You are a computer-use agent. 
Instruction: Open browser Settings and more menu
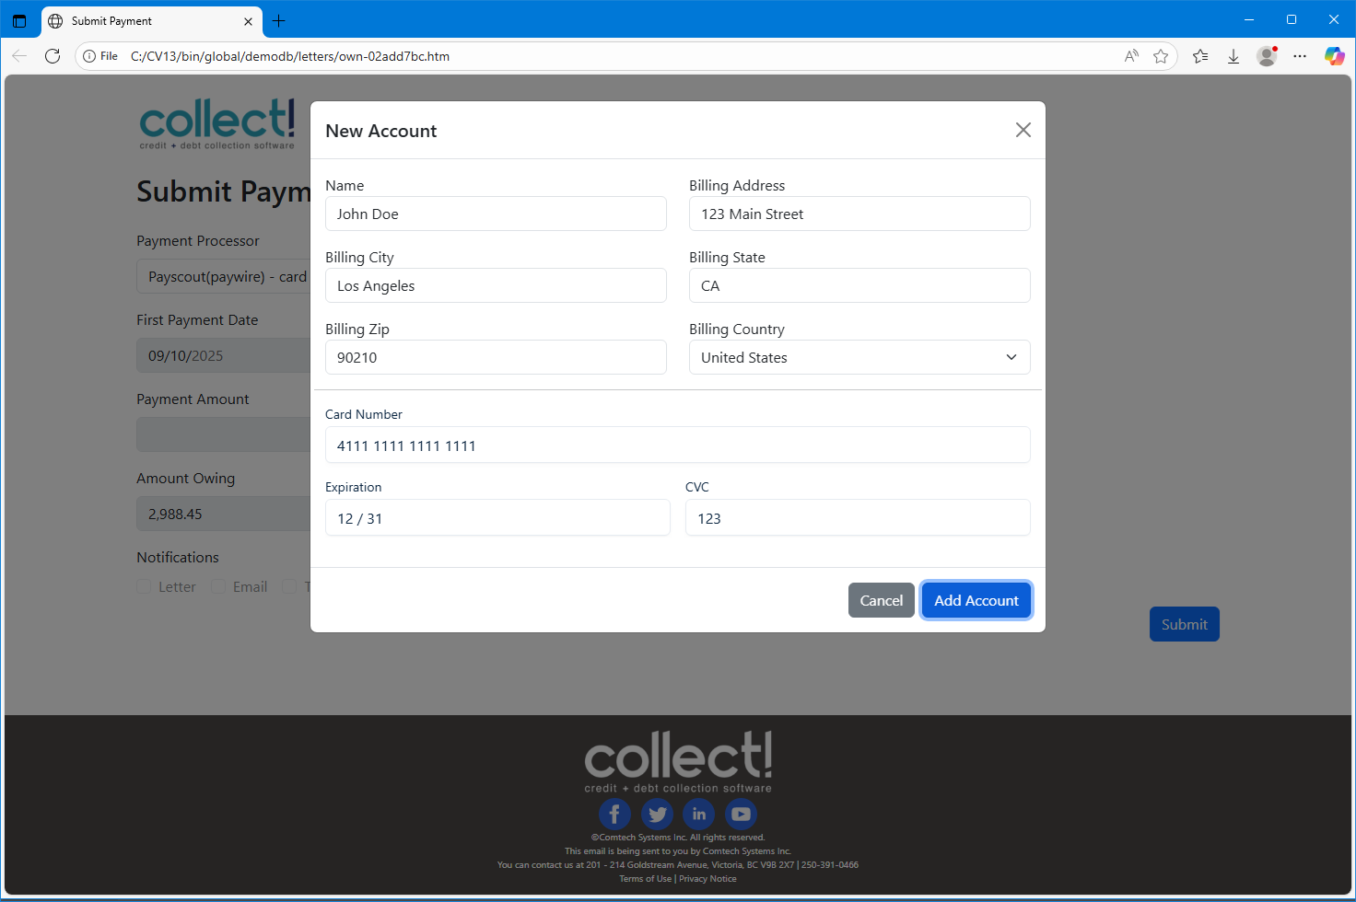(1300, 56)
